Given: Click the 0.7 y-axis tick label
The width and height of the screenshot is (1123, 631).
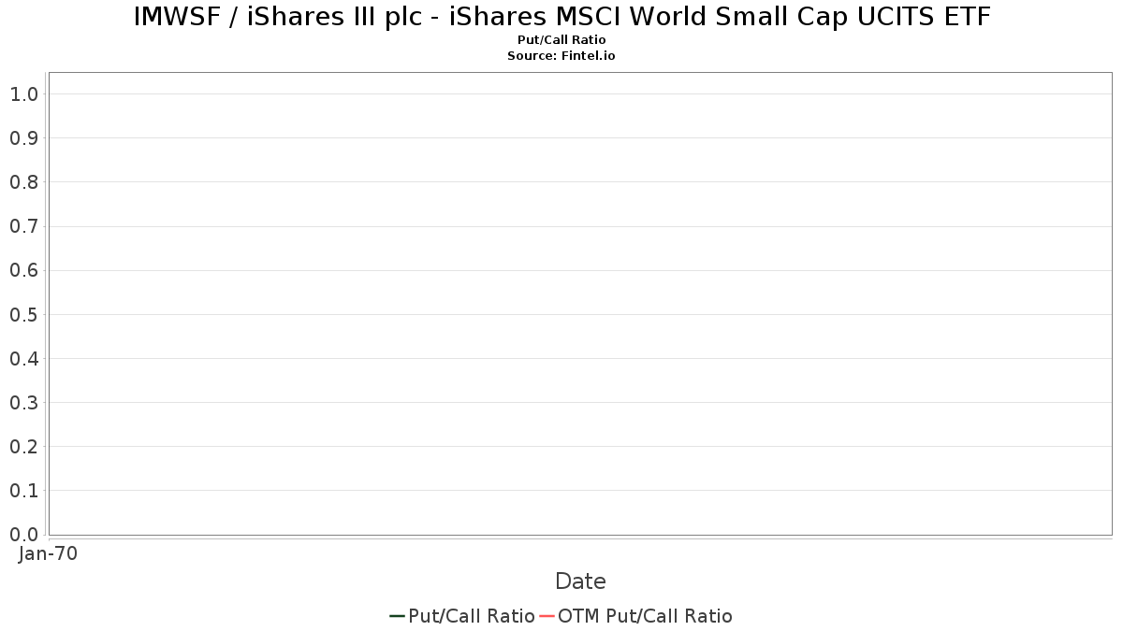Looking at the screenshot, I should click(x=24, y=226).
